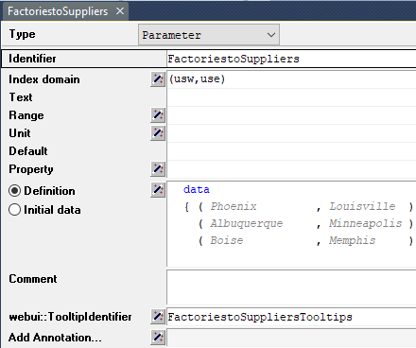This screenshot has width=416, height=348.
Task: Click 'Memphis' in the definition data
Action: pos(353,241)
